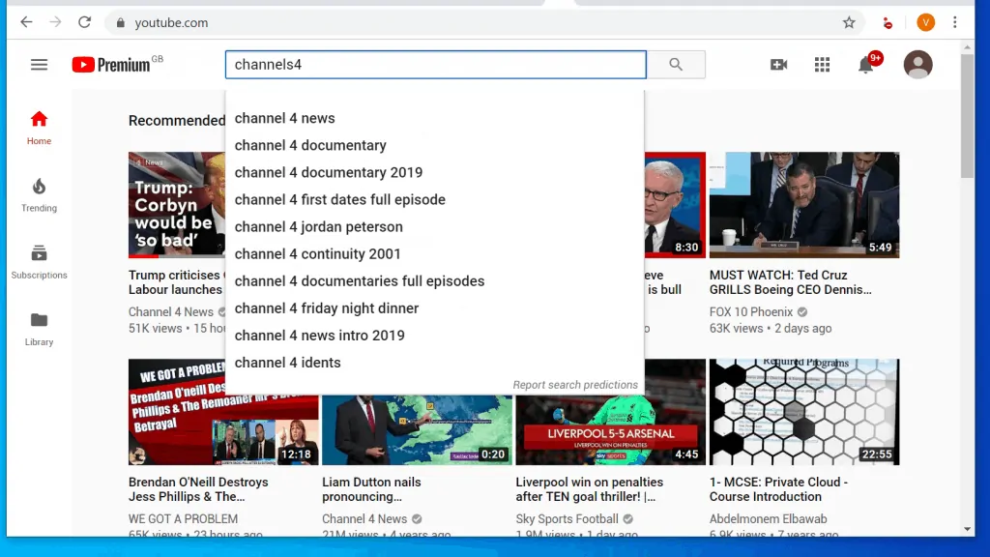
Task: Open 'MUST WATCH: Ted Cruz GRILLS' title
Action: coord(791,282)
